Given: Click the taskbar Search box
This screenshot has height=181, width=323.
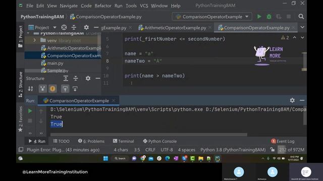Looking at the screenshot, I should click(120, 158).
